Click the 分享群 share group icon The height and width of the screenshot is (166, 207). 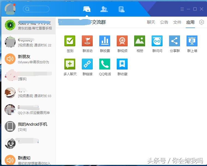tap(174, 41)
